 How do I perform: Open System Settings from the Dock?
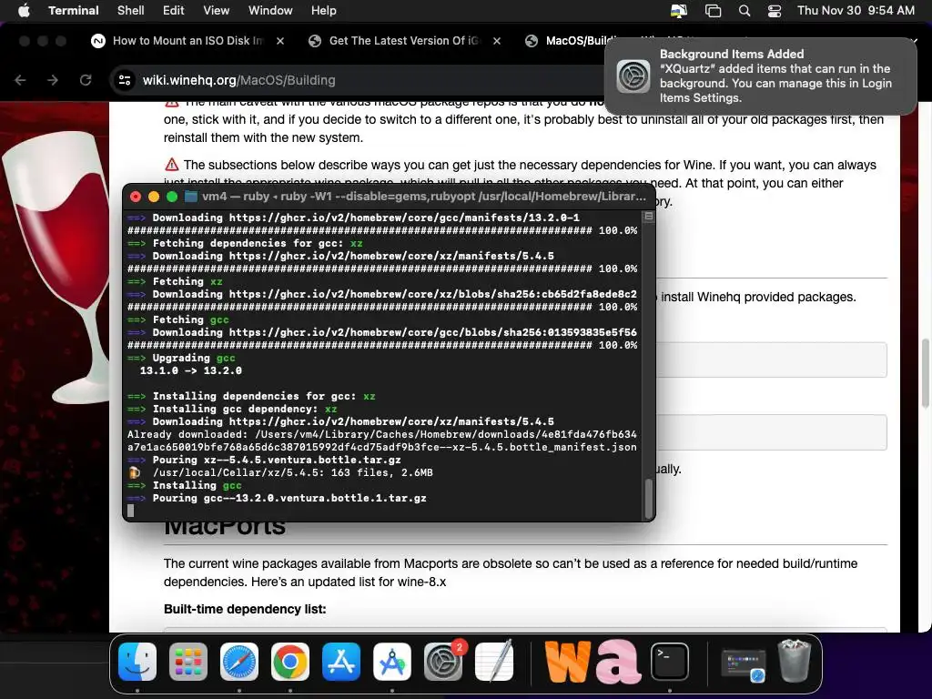click(x=443, y=662)
